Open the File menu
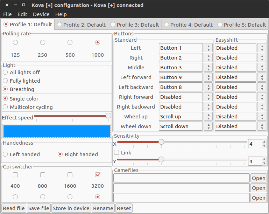 click(x=7, y=14)
